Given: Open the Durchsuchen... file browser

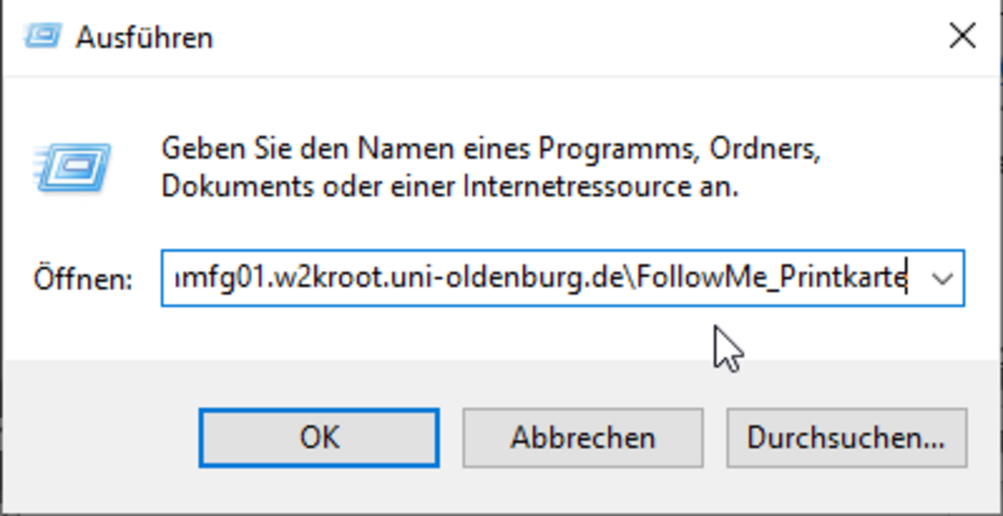Looking at the screenshot, I should tap(846, 437).
